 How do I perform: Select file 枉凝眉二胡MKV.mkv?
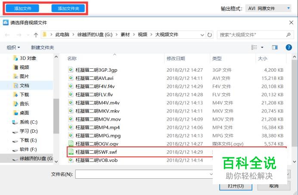tap(176, 111)
